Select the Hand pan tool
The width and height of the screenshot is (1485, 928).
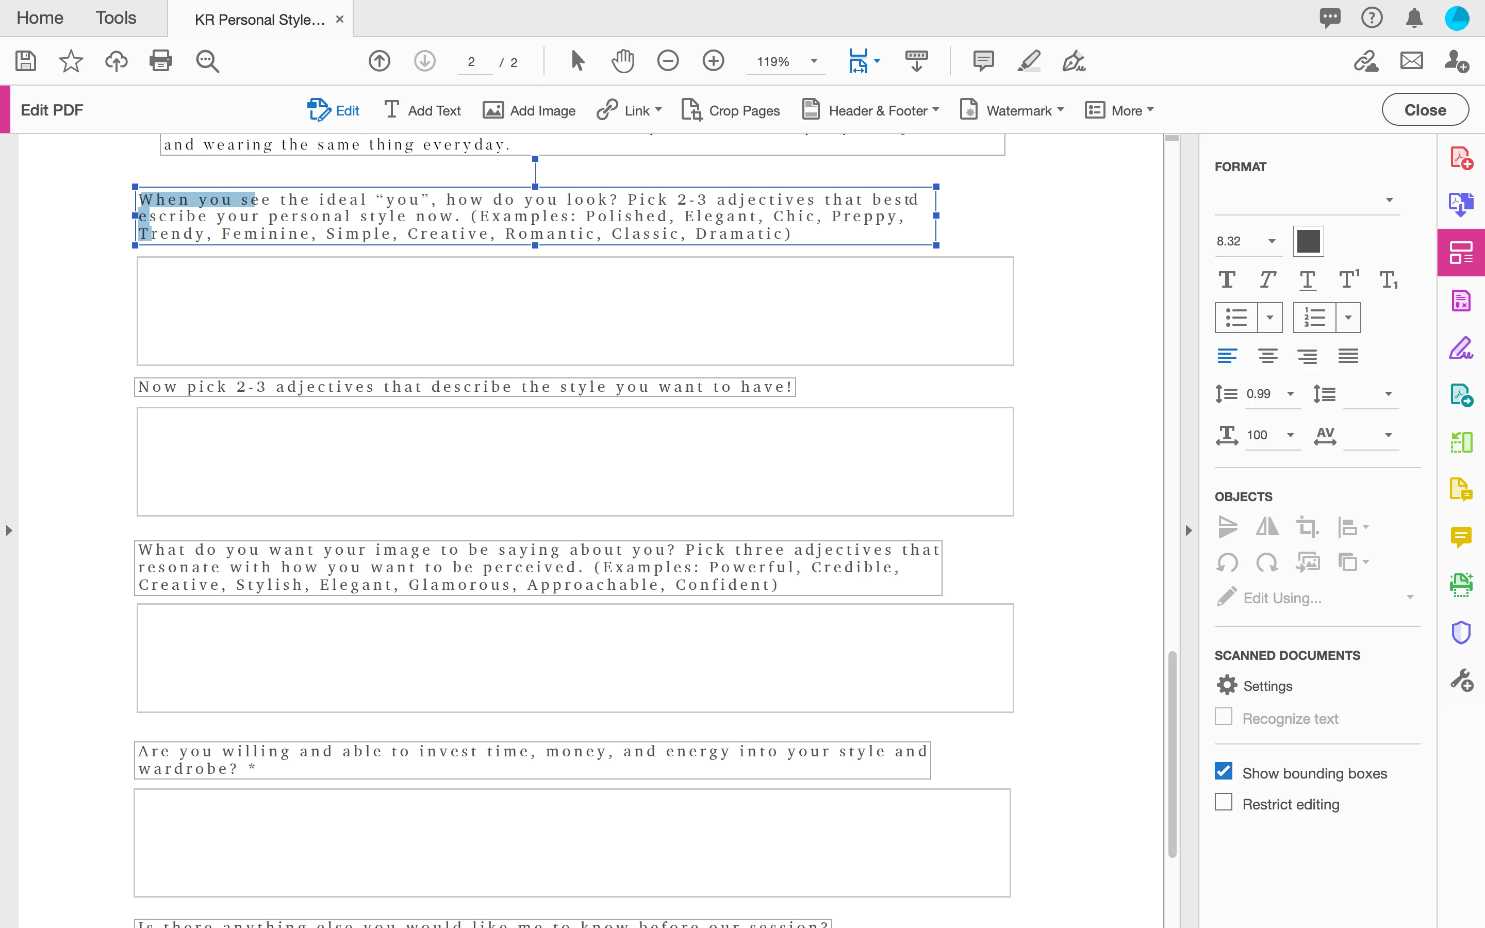tap(622, 61)
